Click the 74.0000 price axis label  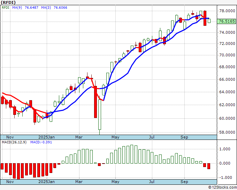pyautogui.click(x=227, y=32)
